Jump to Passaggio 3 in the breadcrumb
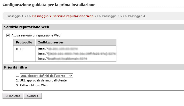 click(x=111, y=16)
